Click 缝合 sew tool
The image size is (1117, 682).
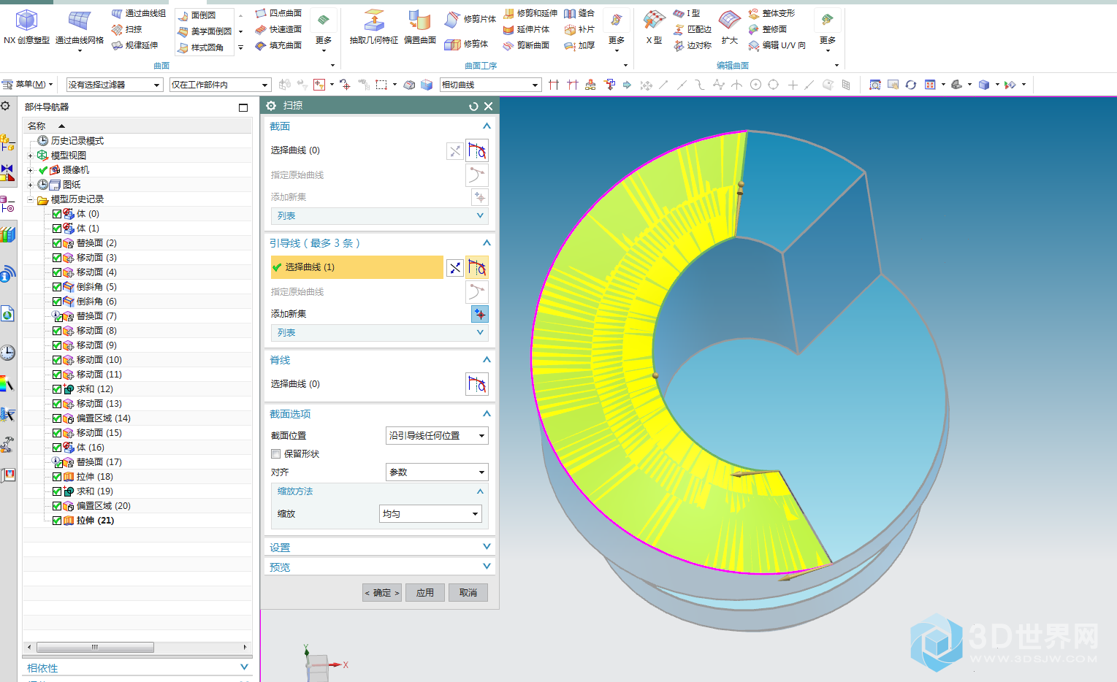coord(579,13)
